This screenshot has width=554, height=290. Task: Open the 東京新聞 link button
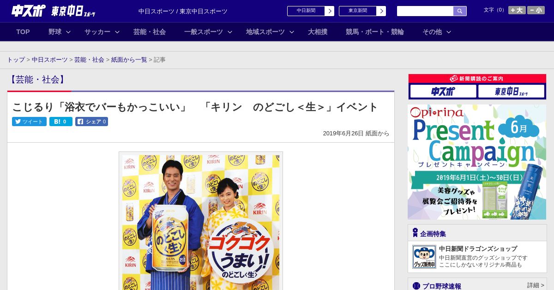click(362, 11)
